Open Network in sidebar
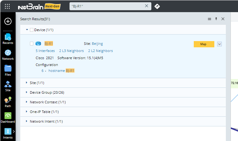 coord(8,55)
